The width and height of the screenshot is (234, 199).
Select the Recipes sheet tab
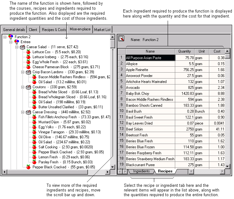tap(165, 171)
